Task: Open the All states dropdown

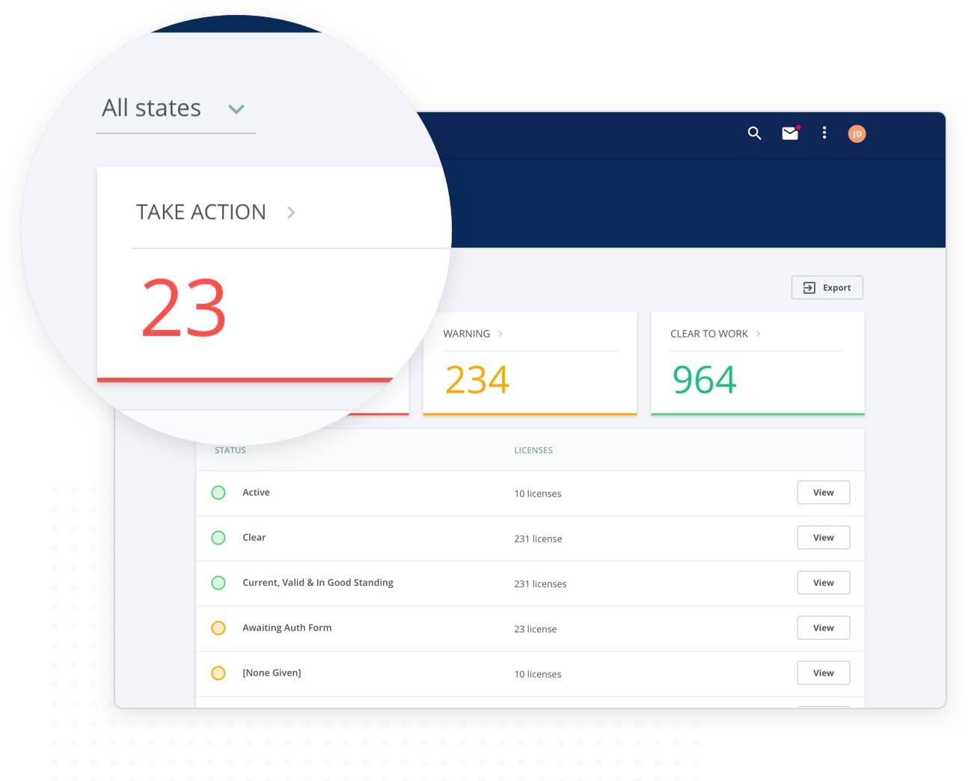Action: tap(175, 109)
